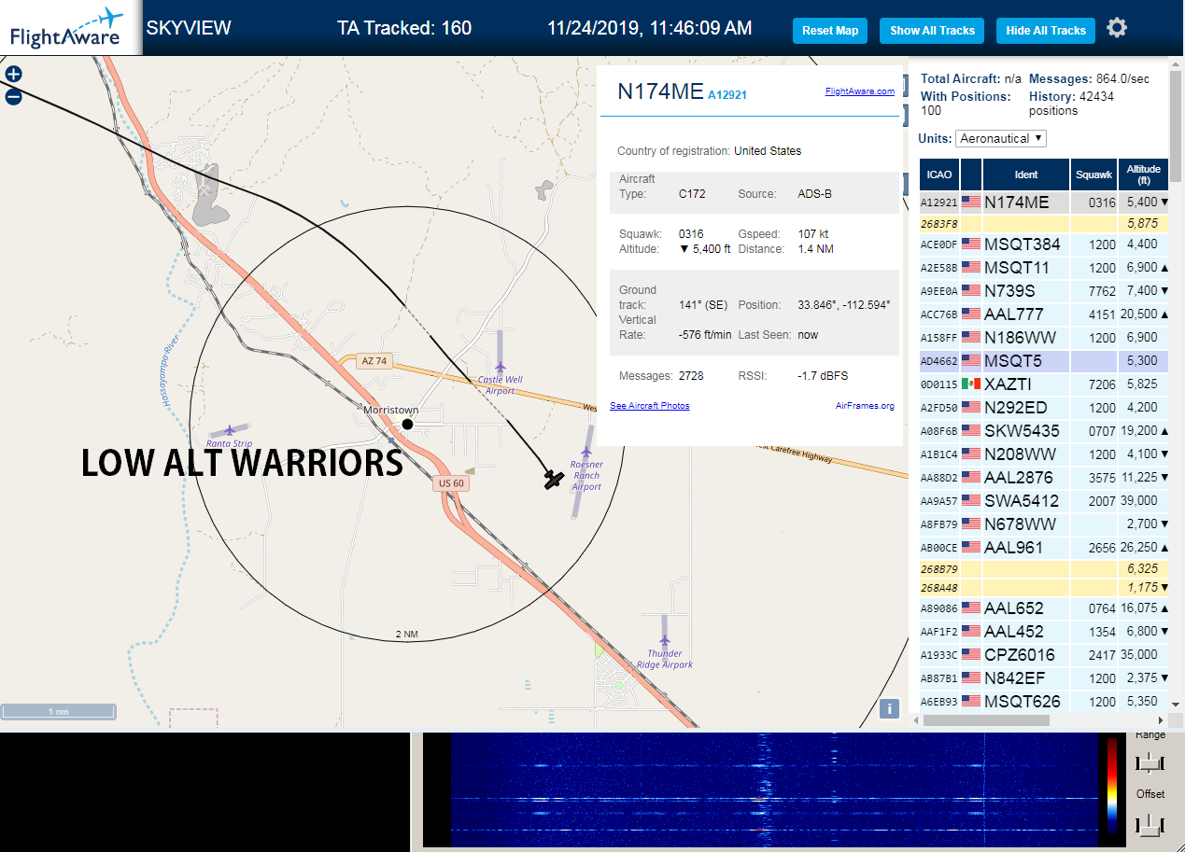Select the N174ME row in table
1185x852 pixels.
click(1044, 203)
